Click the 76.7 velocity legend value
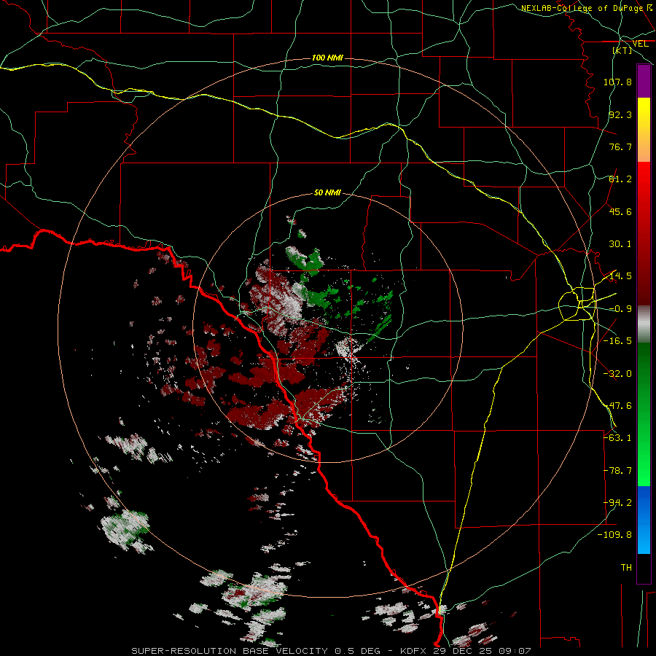This screenshot has width=656, height=656. point(620,147)
